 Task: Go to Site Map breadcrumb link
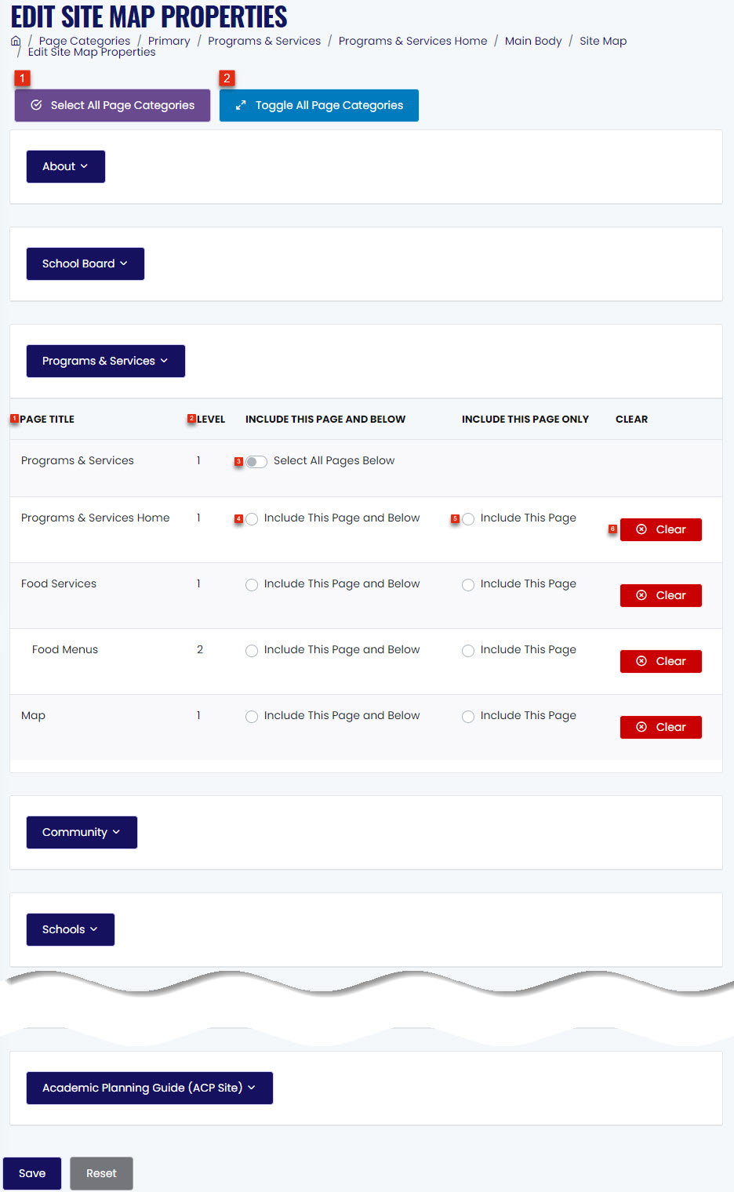(603, 41)
